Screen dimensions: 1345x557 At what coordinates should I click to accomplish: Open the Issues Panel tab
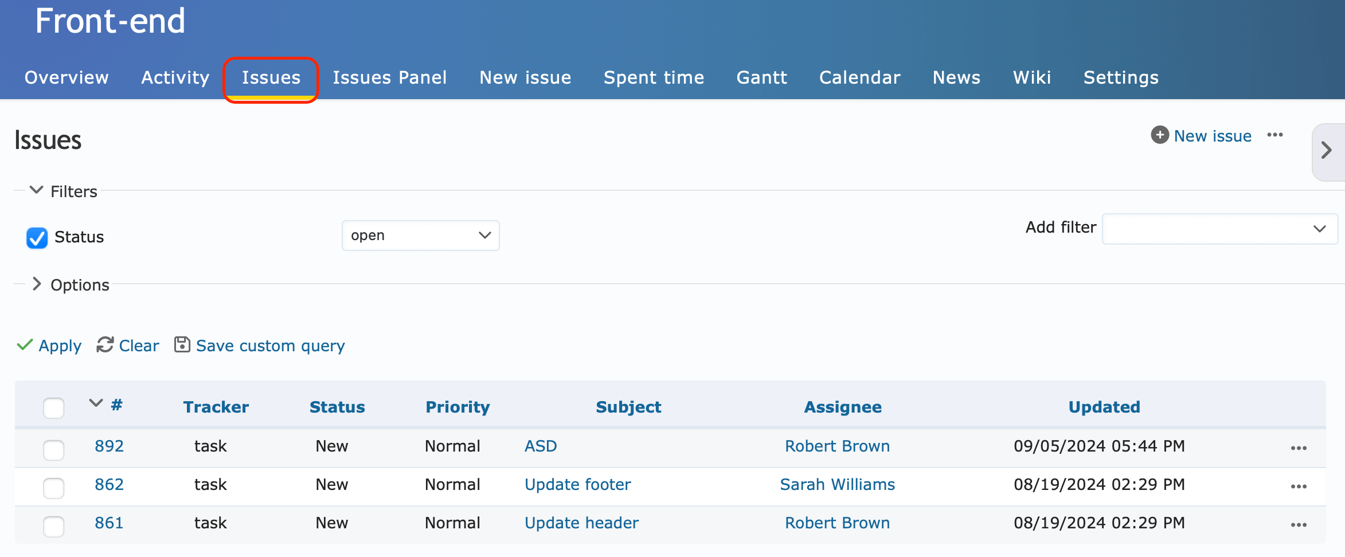389,77
